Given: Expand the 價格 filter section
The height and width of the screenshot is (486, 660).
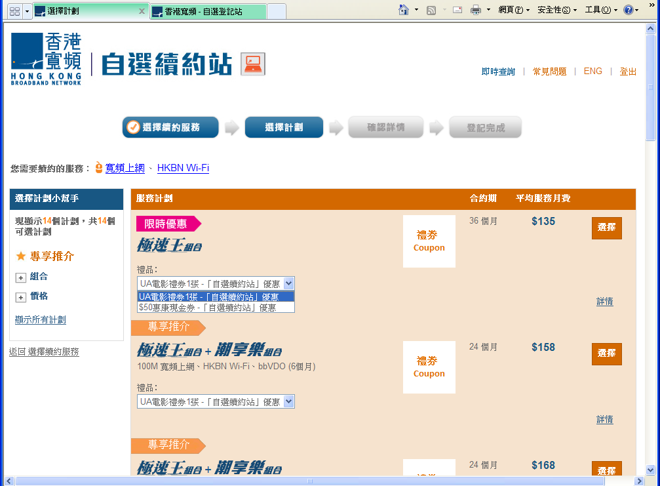Looking at the screenshot, I should (x=20, y=297).
